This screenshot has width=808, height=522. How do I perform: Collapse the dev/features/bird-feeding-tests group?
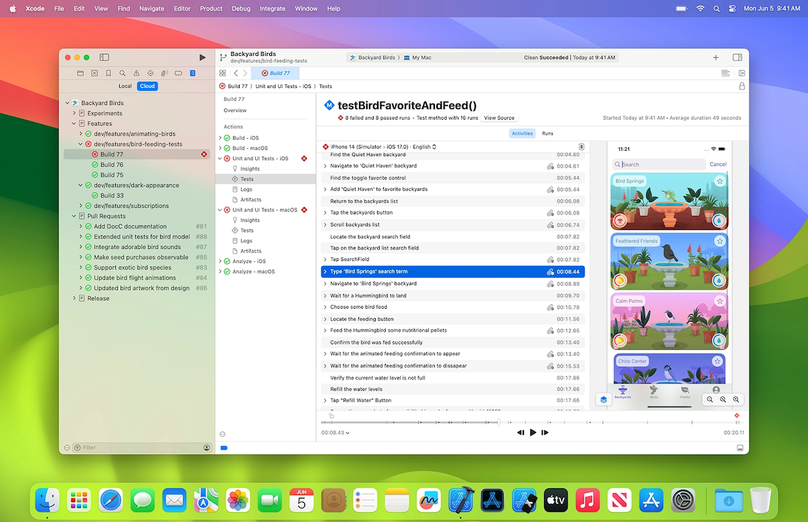tap(81, 143)
